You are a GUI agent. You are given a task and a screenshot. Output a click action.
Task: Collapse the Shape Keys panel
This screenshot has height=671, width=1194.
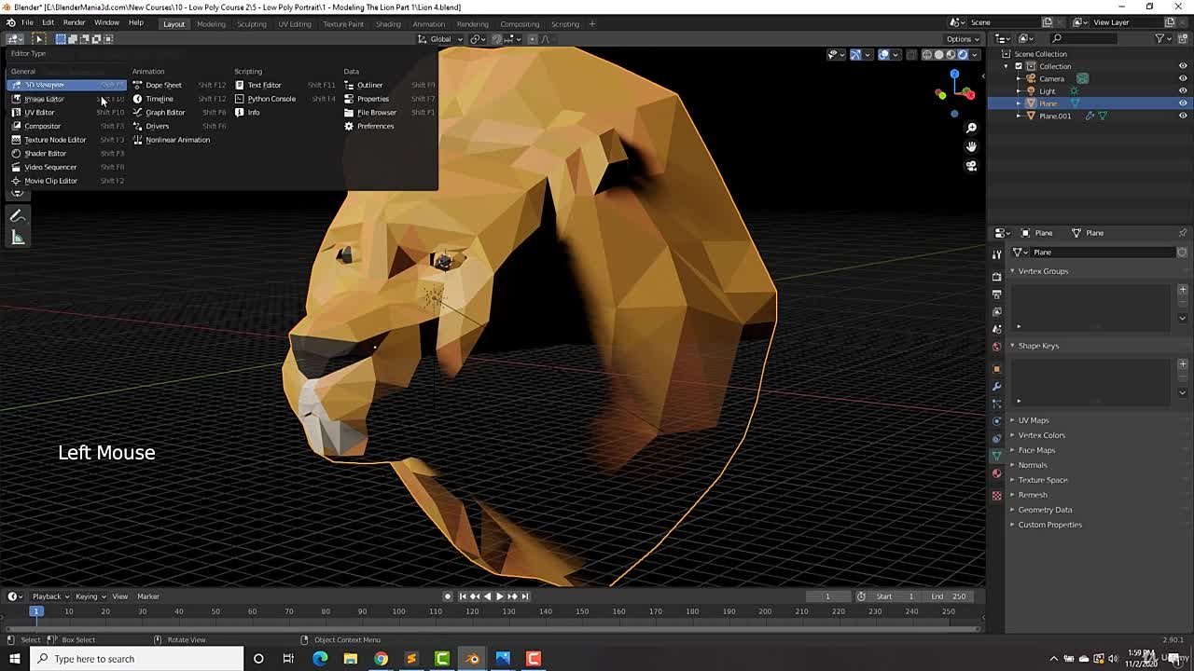coord(1013,346)
